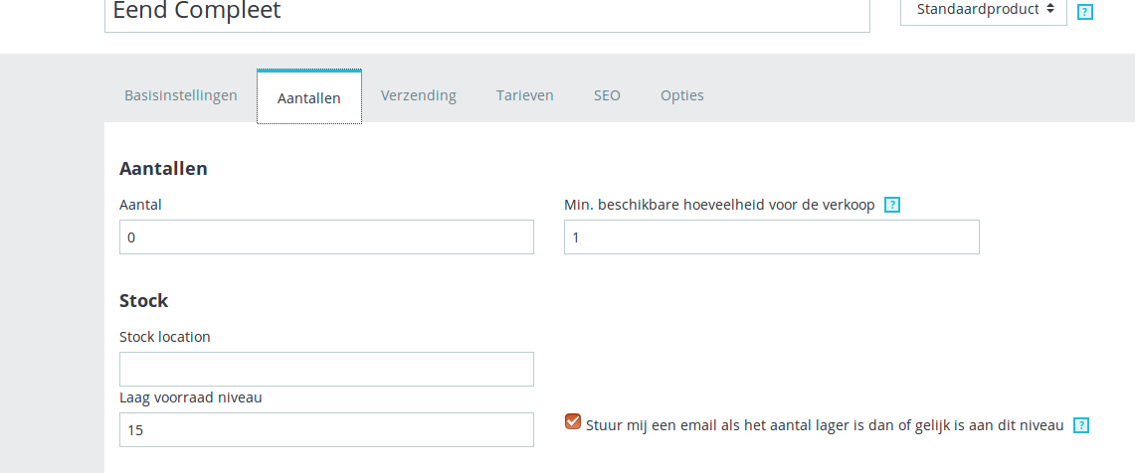Enable the low stock email notification checkbox

[573, 421]
